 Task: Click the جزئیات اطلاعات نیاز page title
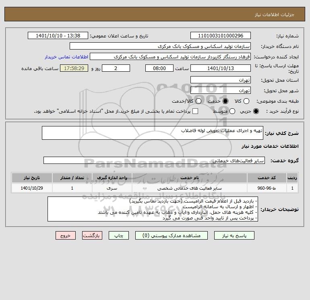(275, 14)
